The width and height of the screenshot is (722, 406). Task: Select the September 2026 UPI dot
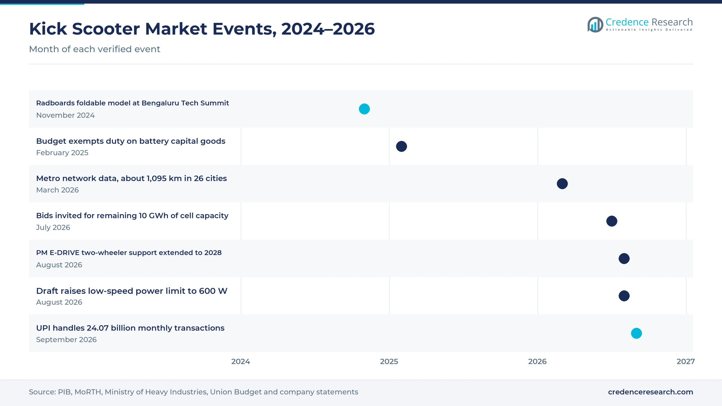(x=636, y=333)
